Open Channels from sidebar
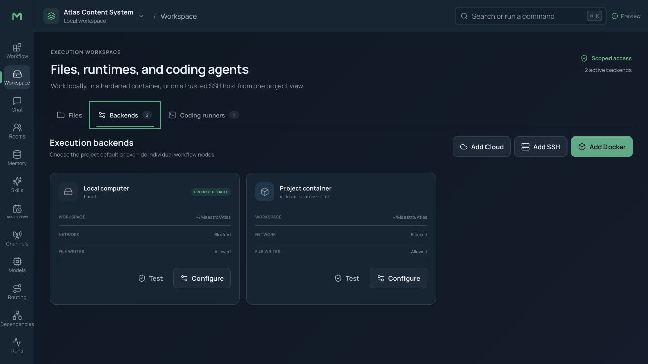 17,239
